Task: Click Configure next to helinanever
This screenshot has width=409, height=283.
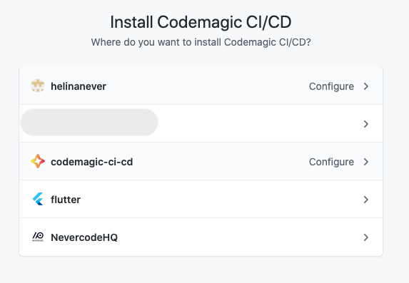Action: point(331,86)
